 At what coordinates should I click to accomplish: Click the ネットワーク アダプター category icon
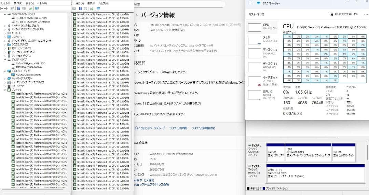click(9, 79)
